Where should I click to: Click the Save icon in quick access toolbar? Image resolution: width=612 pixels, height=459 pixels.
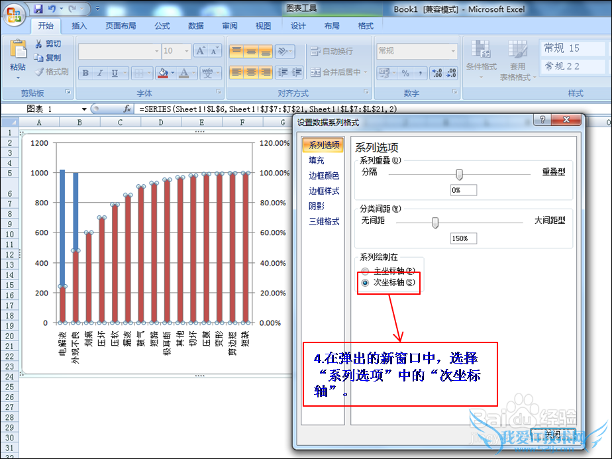pos(38,9)
